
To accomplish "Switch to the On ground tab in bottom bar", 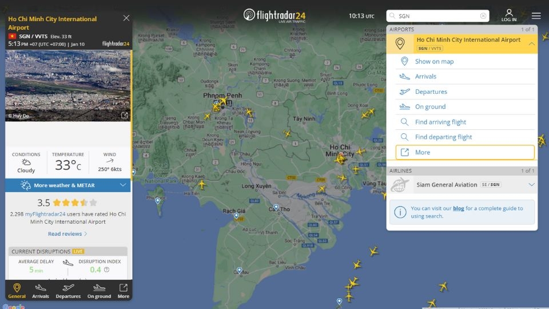I will click(x=99, y=291).
